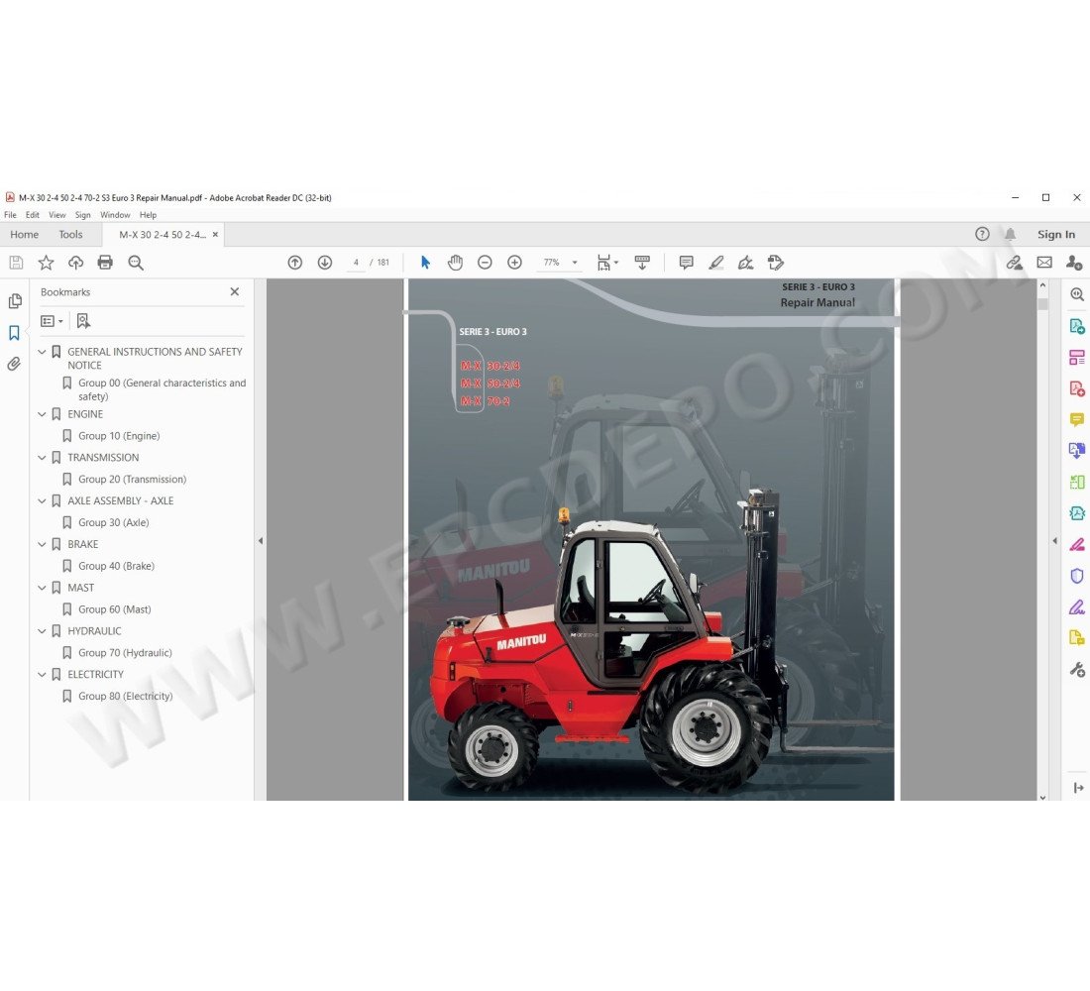The image size is (1090, 991).
Task: Upload file to cloud icon
Action: tap(75, 263)
